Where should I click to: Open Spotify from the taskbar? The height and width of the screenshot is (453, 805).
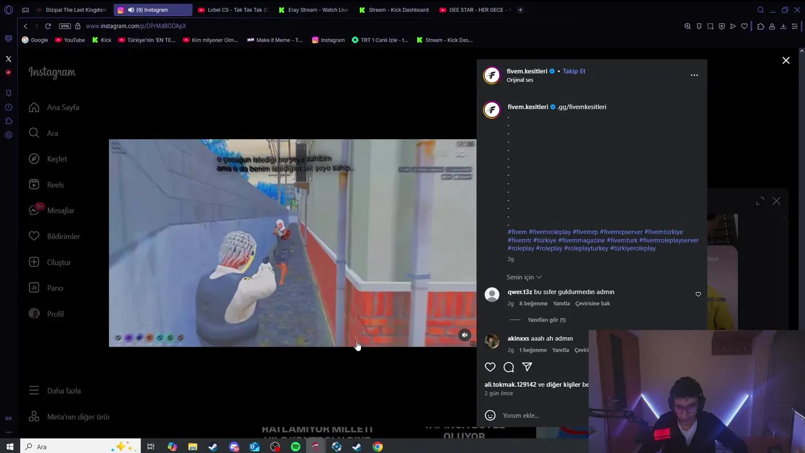[296, 447]
